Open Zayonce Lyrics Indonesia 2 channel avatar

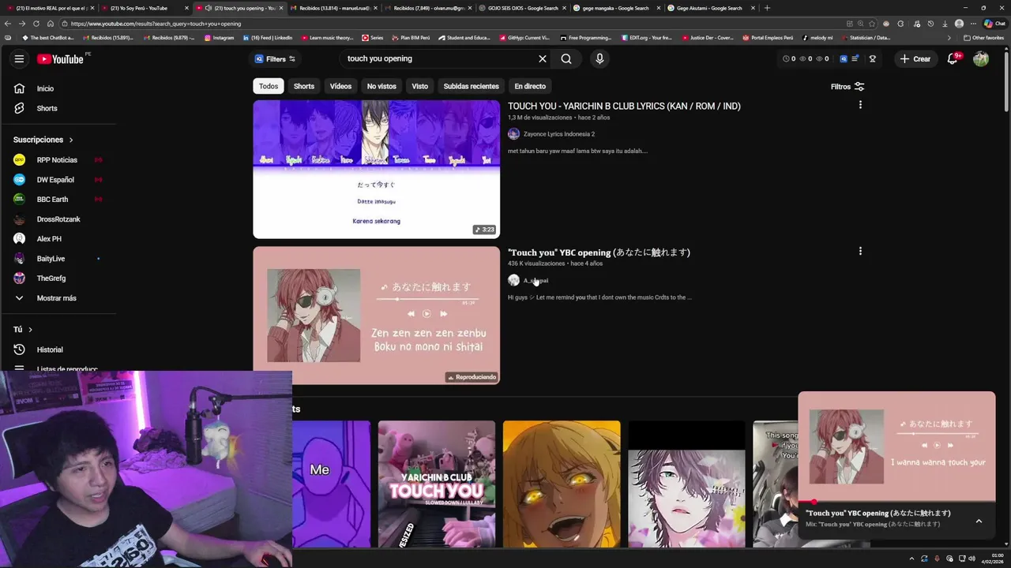coord(513,134)
